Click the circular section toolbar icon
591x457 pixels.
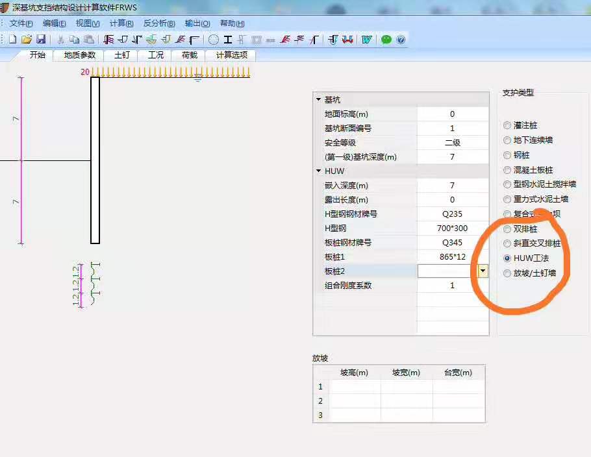[x=214, y=40]
